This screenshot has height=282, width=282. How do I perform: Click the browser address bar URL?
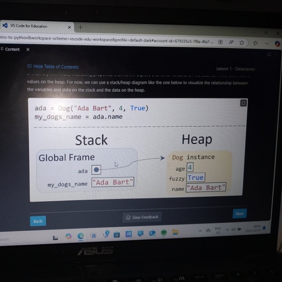click(x=107, y=40)
